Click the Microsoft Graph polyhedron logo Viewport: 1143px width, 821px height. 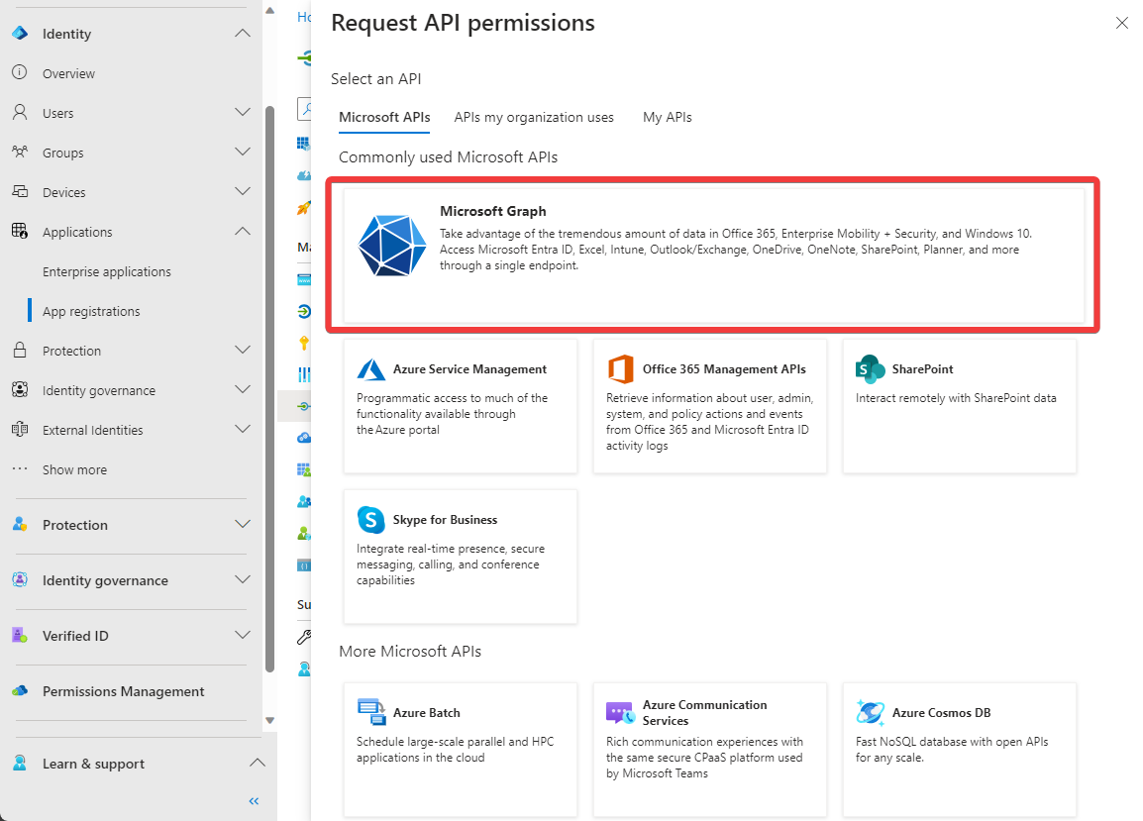(392, 246)
